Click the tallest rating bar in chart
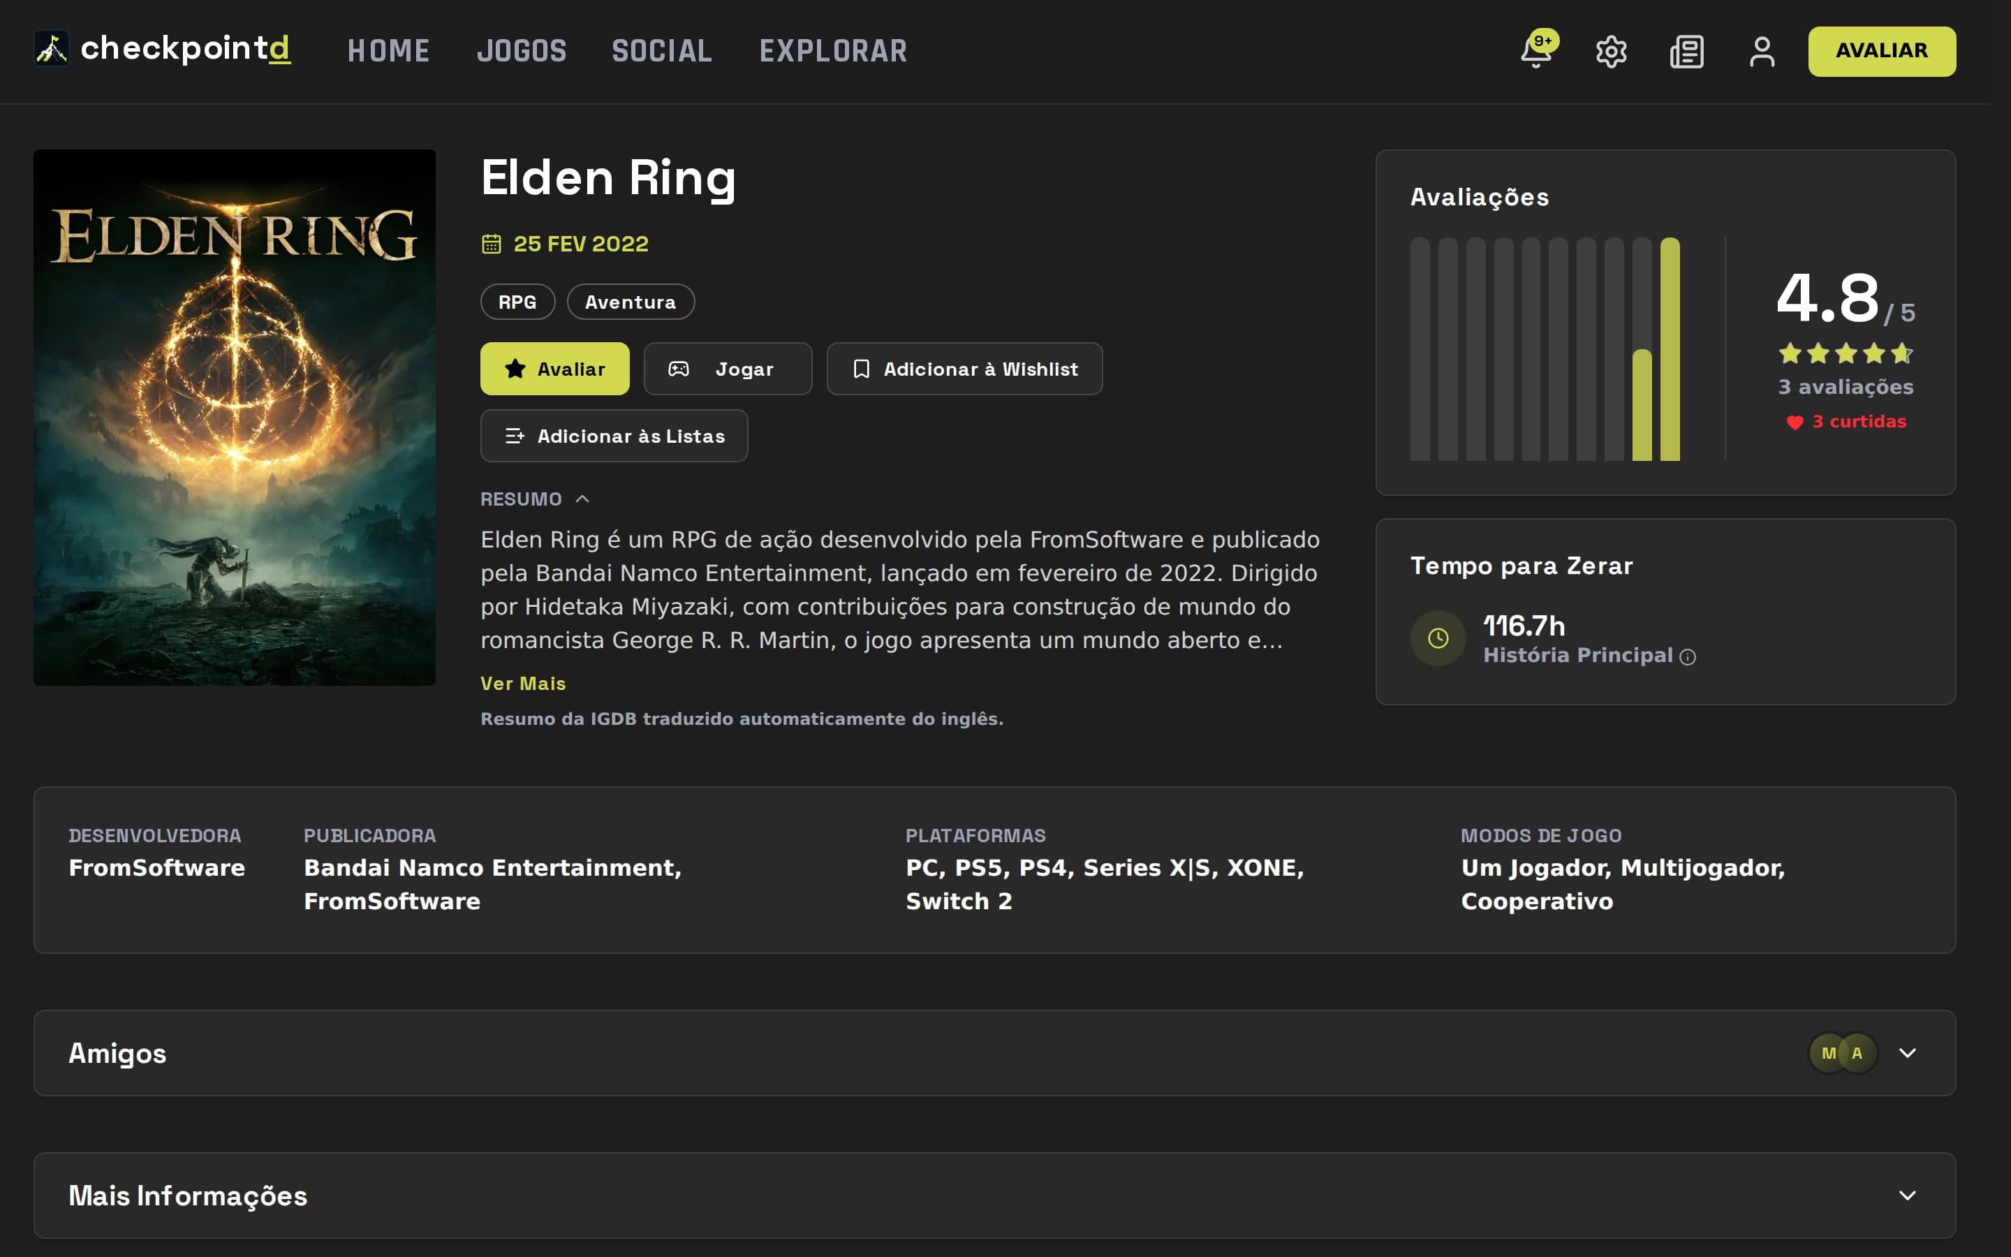 [1670, 349]
